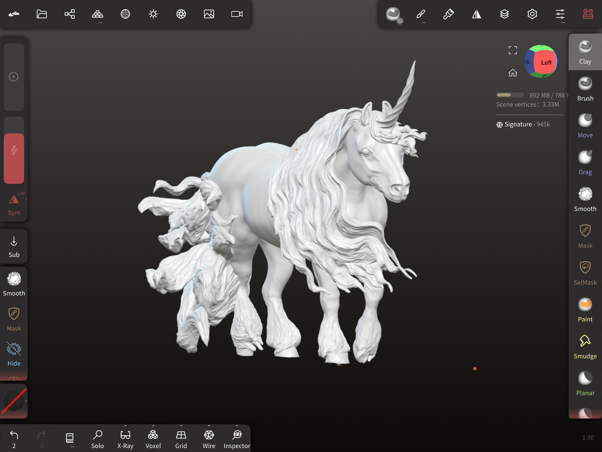The height and width of the screenshot is (452, 602).
Task: Open the camera settings icon
Action: [237, 14]
